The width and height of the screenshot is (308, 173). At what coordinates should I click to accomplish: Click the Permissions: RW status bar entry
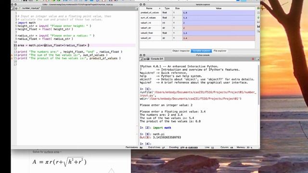point(134,148)
